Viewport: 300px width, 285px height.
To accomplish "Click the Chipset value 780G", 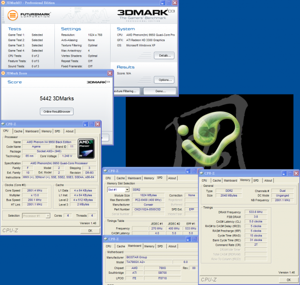I will 163,268.
